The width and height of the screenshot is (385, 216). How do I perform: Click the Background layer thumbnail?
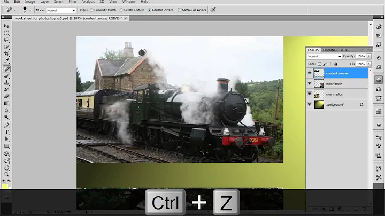point(319,104)
